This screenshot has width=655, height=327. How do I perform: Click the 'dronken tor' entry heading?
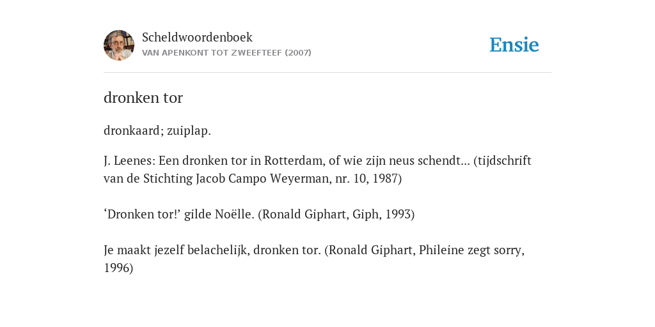[x=143, y=98]
